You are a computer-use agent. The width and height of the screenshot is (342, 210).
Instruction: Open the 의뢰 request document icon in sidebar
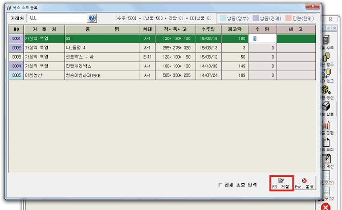click(326, 142)
